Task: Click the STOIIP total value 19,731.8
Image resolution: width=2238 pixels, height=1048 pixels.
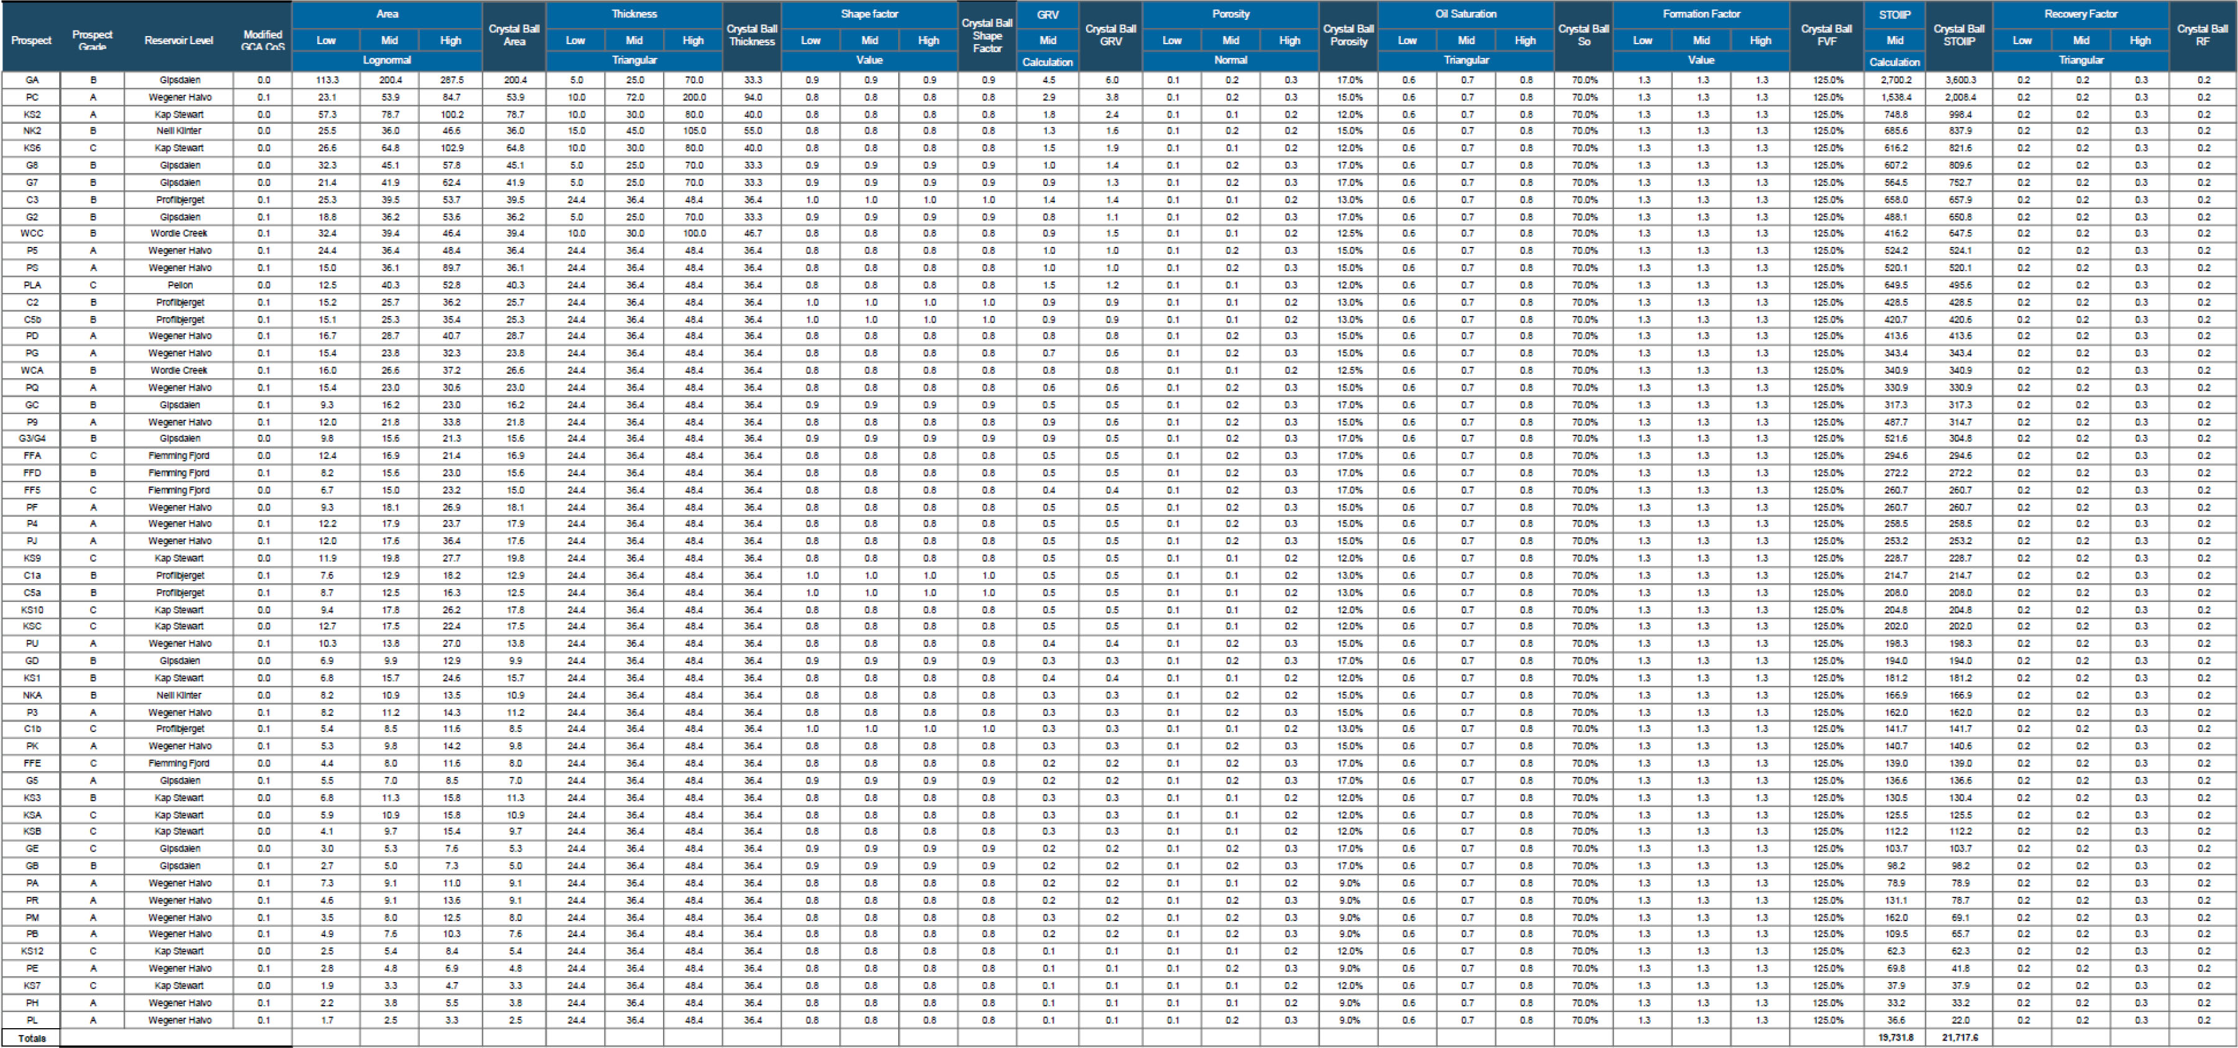Action: click(x=1896, y=1037)
